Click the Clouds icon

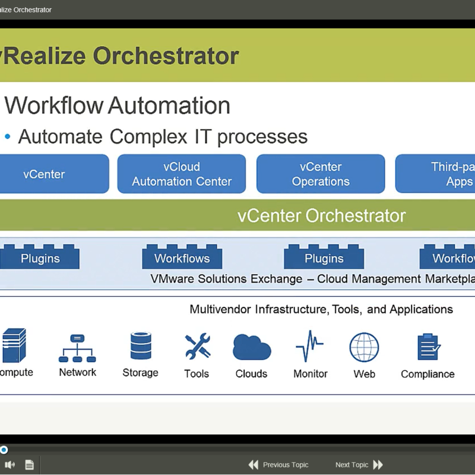252,347
